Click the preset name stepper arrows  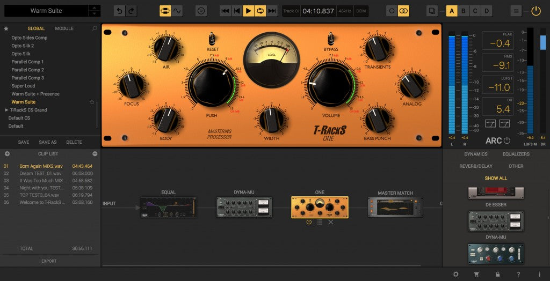tap(94, 11)
